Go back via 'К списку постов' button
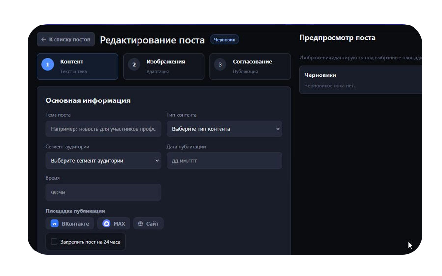Viewport: 442px width, 276px height. click(66, 39)
